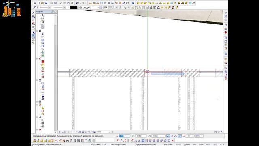This screenshot has height=146, width=259.
Task: Pin the Modules panel with the pin icon
Action: click(x=53, y=11)
